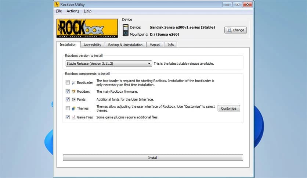Click the Rockbox logo banner

click(87, 28)
